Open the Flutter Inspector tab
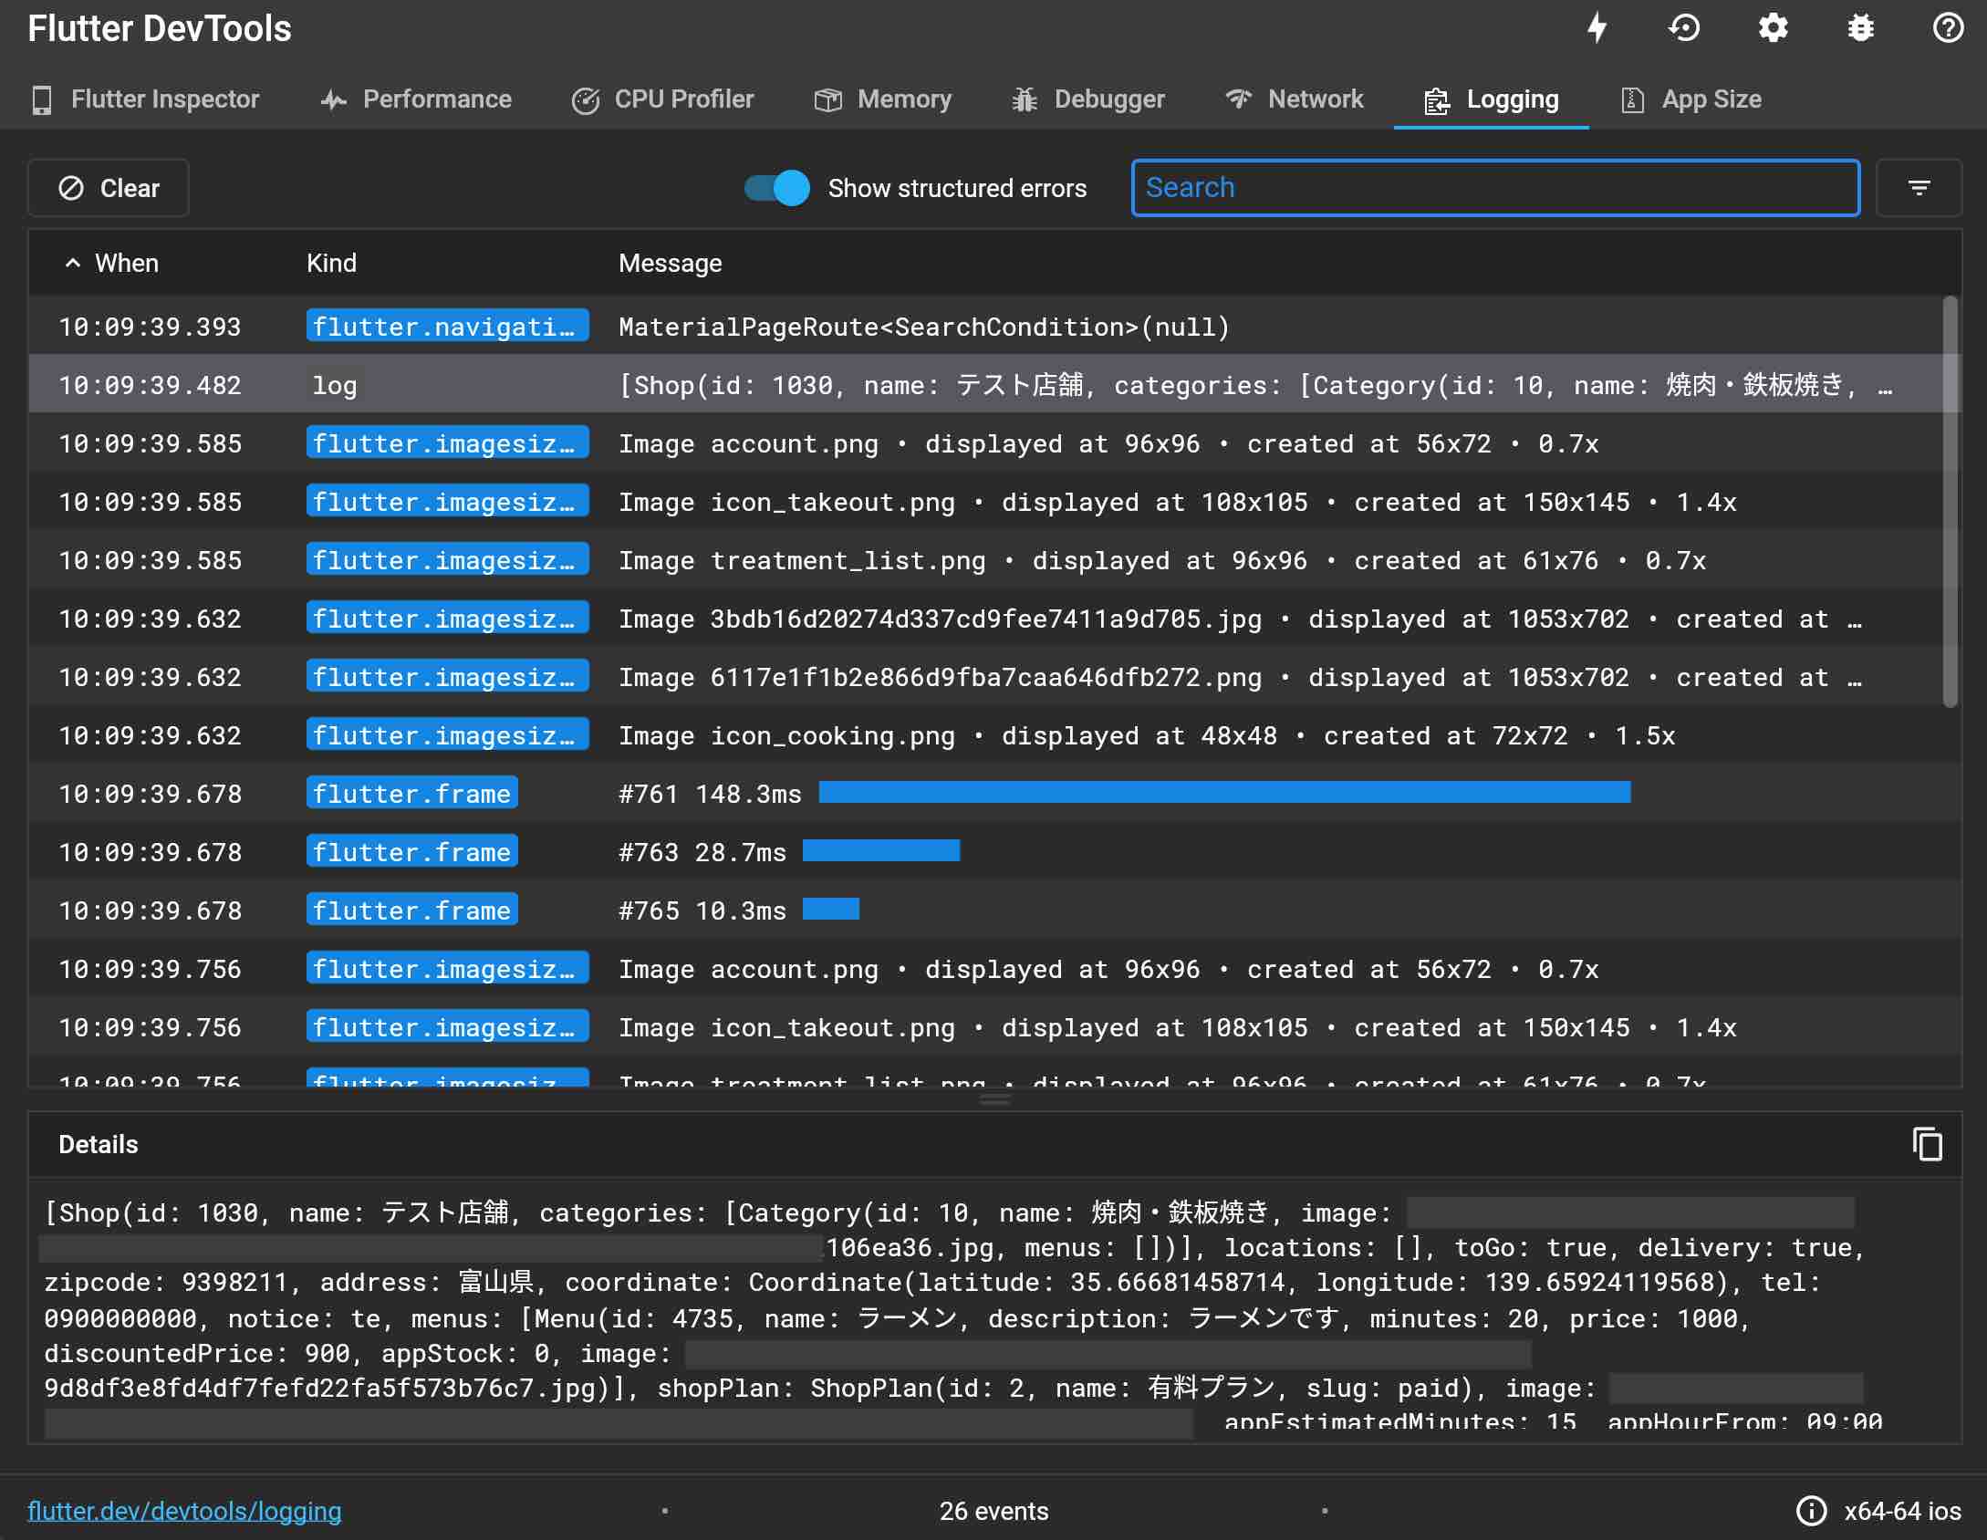 (146, 99)
